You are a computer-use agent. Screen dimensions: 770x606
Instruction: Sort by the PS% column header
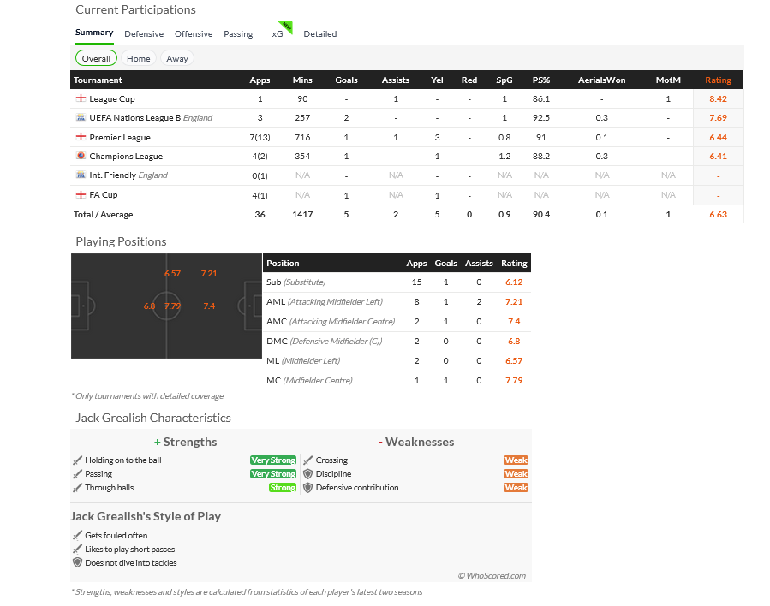(x=541, y=80)
